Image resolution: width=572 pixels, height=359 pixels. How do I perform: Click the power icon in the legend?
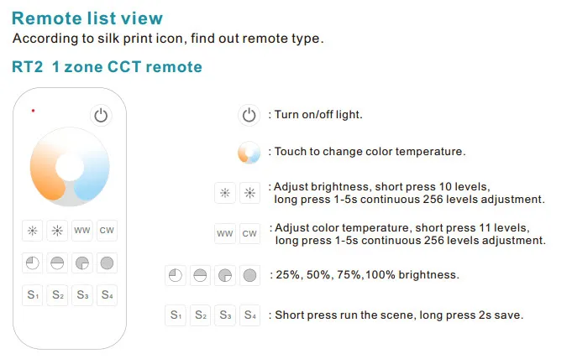pos(249,116)
